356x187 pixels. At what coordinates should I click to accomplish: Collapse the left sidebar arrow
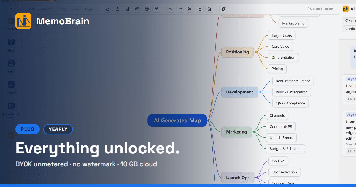coord(11,9)
